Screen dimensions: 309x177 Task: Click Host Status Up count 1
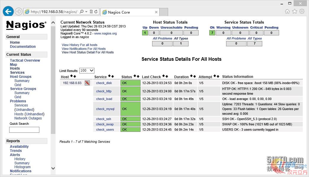(x=145, y=33)
